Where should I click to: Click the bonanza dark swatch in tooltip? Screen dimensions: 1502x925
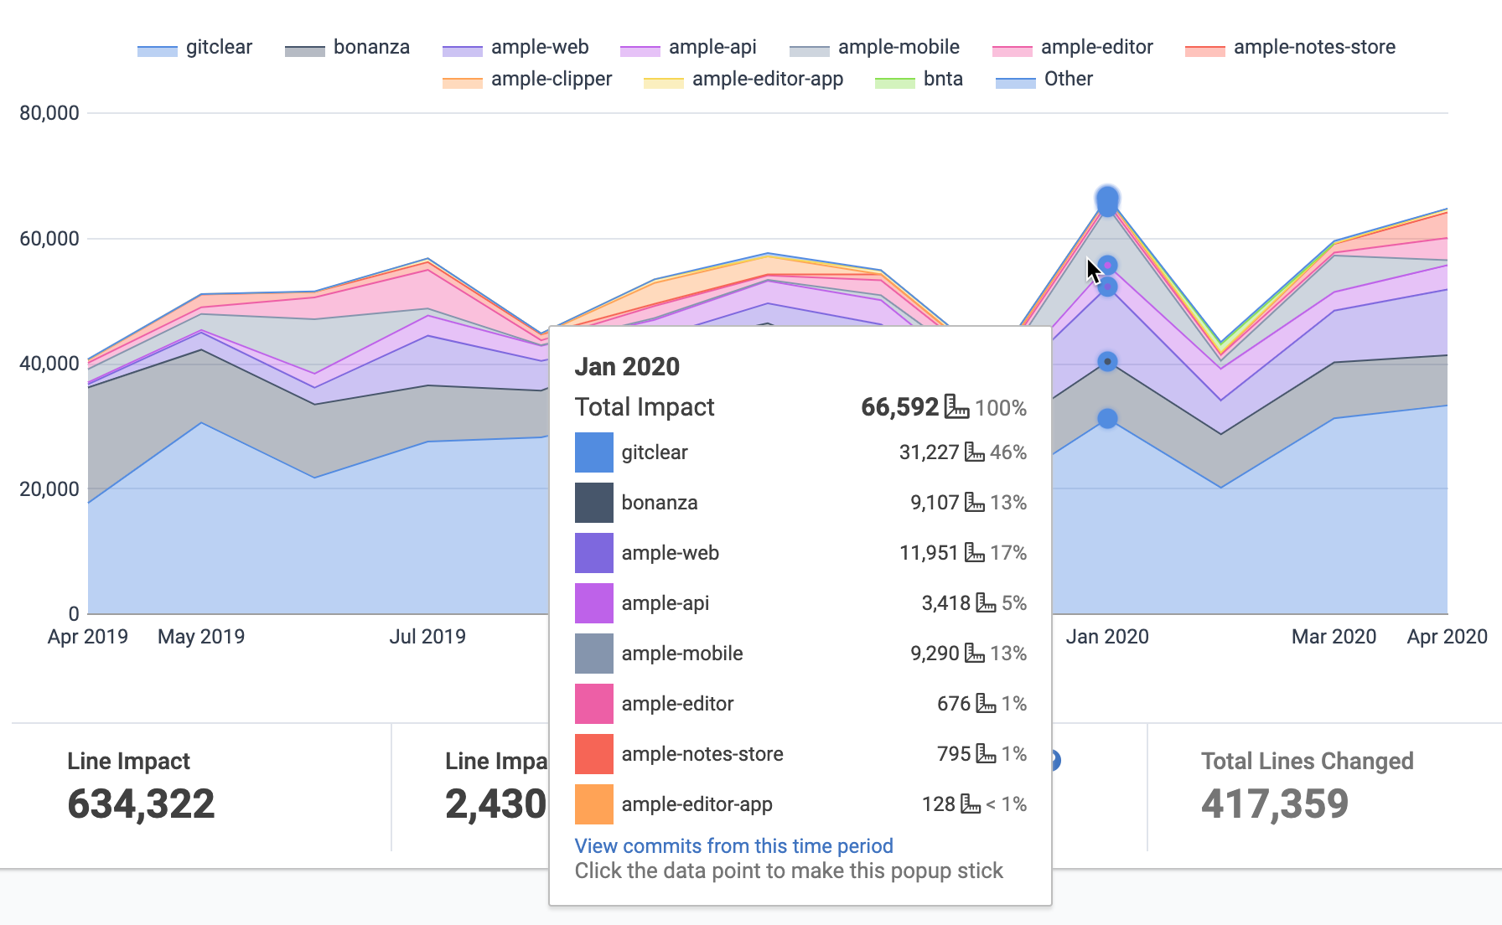[594, 503]
